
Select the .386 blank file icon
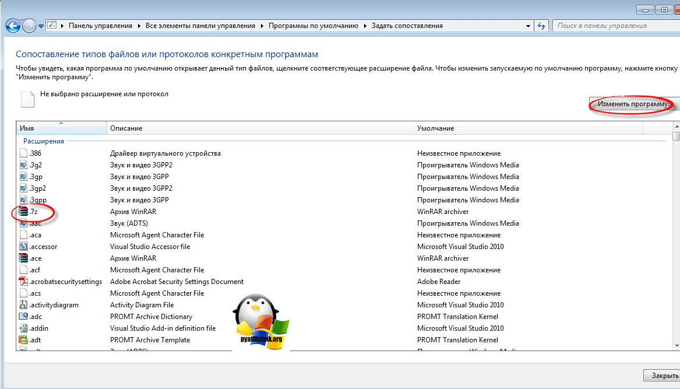(x=23, y=153)
